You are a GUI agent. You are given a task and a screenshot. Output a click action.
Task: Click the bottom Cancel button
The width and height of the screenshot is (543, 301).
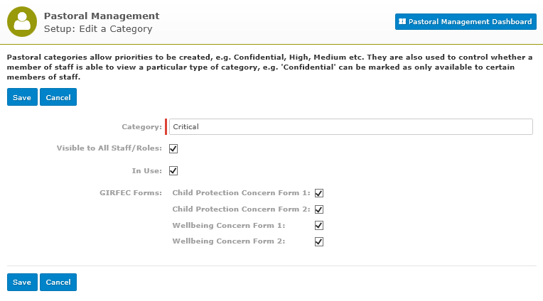[x=58, y=282]
